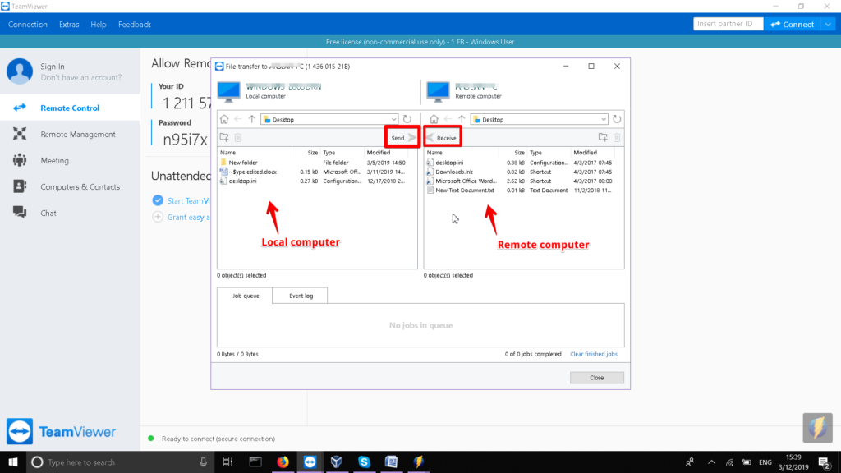Open the Feedback menu

(x=135, y=24)
